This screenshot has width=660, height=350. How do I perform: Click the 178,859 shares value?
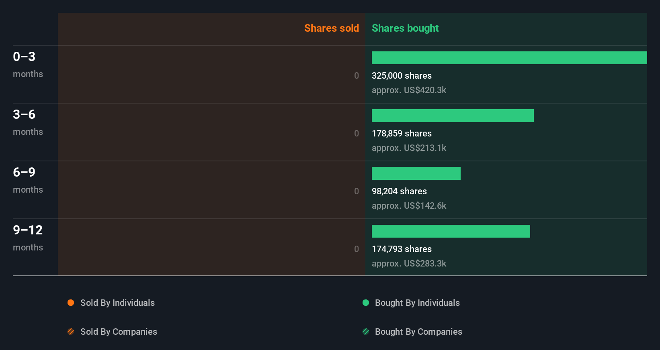(x=402, y=133)
